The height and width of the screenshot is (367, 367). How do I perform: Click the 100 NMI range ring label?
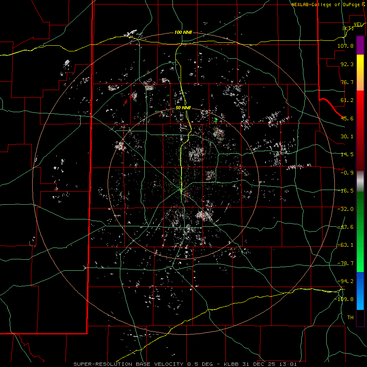[x=183, y=32]
